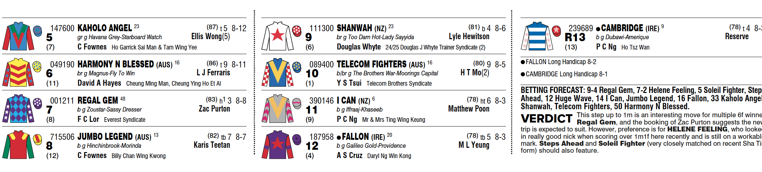Click the yellow and red cap beside Jumbo Legend
This screenshot has height=172, width=762.
tap(37, 139)
